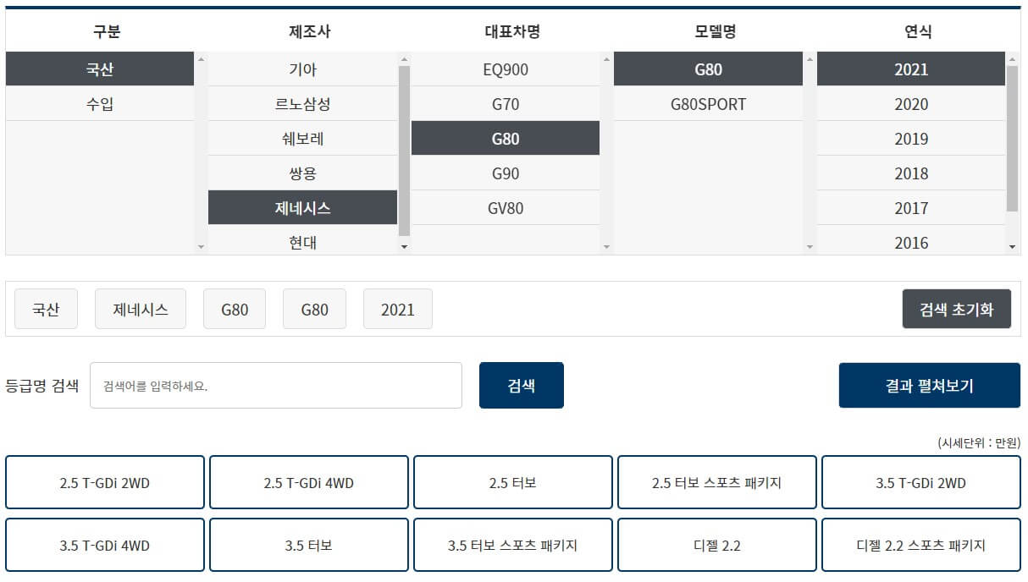Screen dimensions: 1028x582
Task: Select G80SPORT in 모델명 list
Action: [708, 104]
